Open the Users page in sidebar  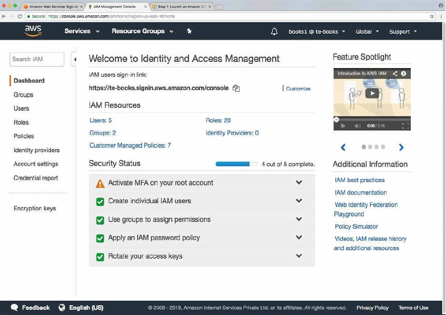coord(21,108)
